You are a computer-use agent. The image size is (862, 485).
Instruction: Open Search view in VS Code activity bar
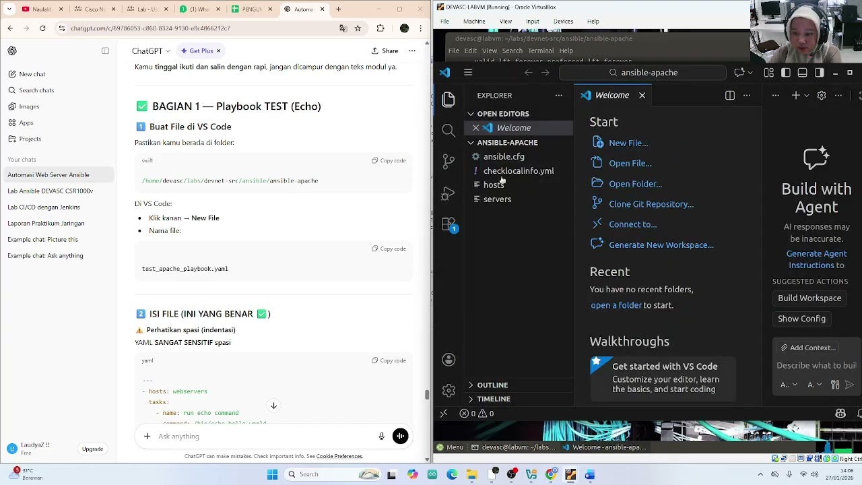[449, 130]
